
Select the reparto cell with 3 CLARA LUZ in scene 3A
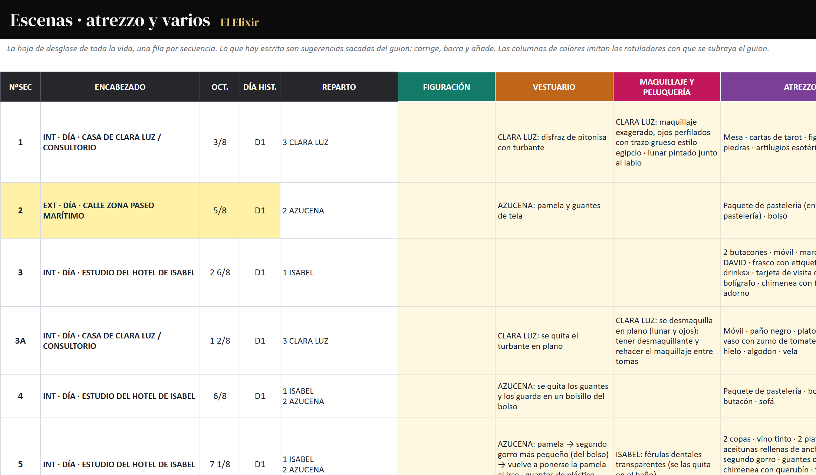(339, 341)
